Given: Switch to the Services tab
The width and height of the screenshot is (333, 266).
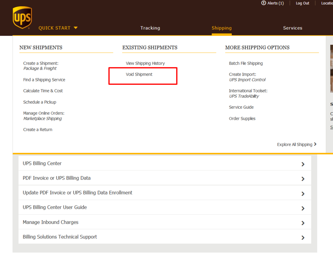Looking at the screenshot, I should 292,28.
